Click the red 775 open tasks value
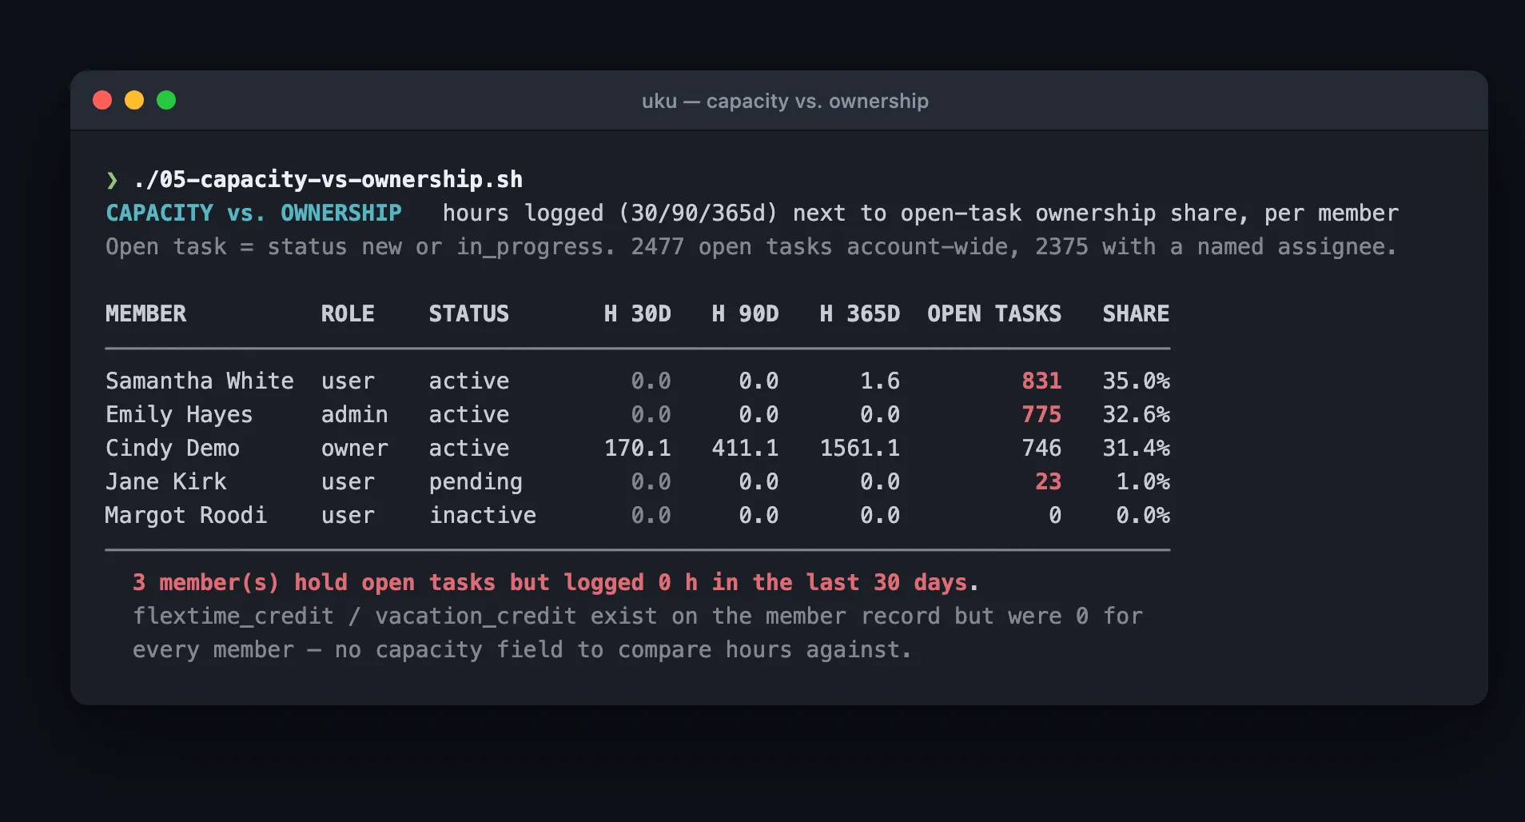The height and width of the screenshot is (822, 1525). (1041, 414)
